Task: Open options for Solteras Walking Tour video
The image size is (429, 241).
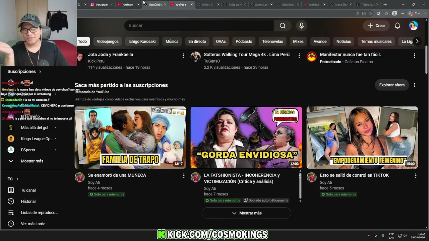Action: [x=299, y=56]
